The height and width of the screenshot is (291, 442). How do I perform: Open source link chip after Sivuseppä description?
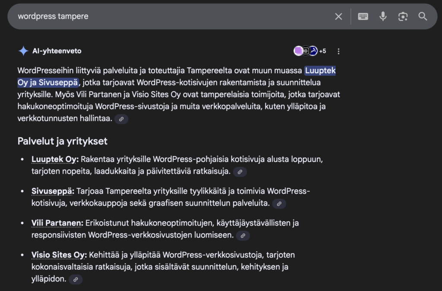(x=279, y=204)
